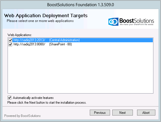Image resolution: width=161 pixels, height=122 pixels.
Task: Click 'Please click the Next button' instruction text
Action: click(47, 103)
